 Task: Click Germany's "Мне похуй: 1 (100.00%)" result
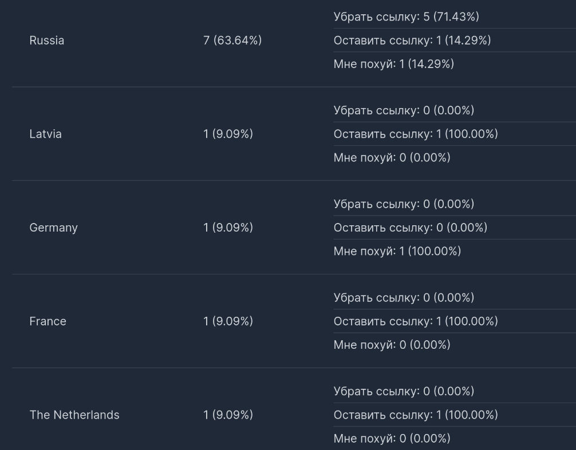point(397,251)
